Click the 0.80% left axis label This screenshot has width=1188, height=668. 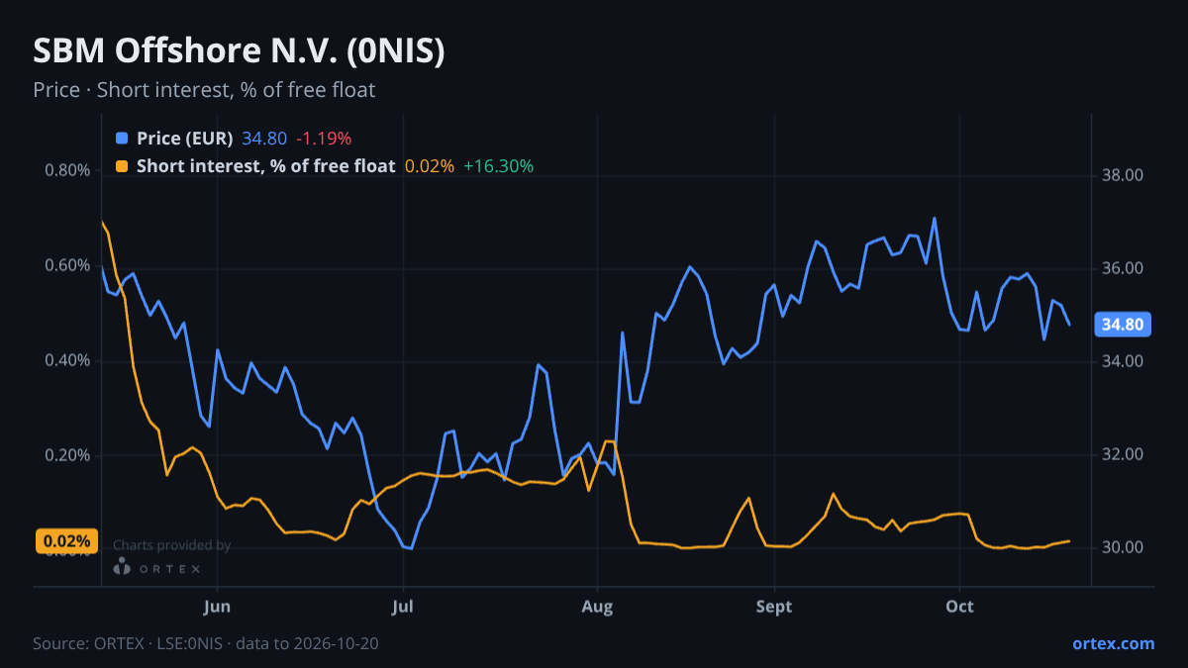coord(67,170)
